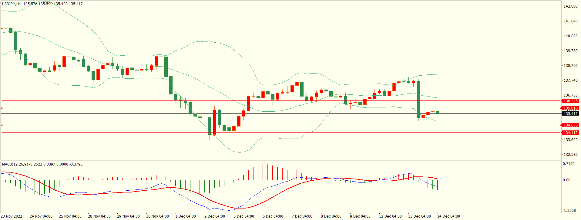
Task: Click the 134.113 price level label
Action: pyautogui.click(x=570, y=133)
